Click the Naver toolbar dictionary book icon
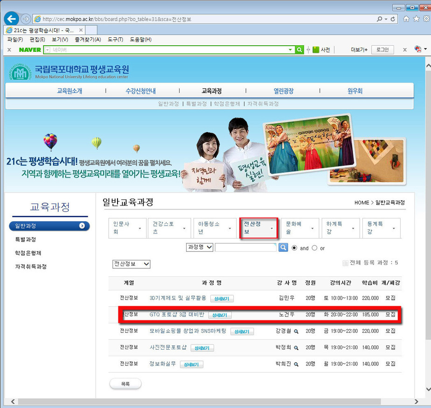The height and width of the screenshot is (408, 431). 316,50
